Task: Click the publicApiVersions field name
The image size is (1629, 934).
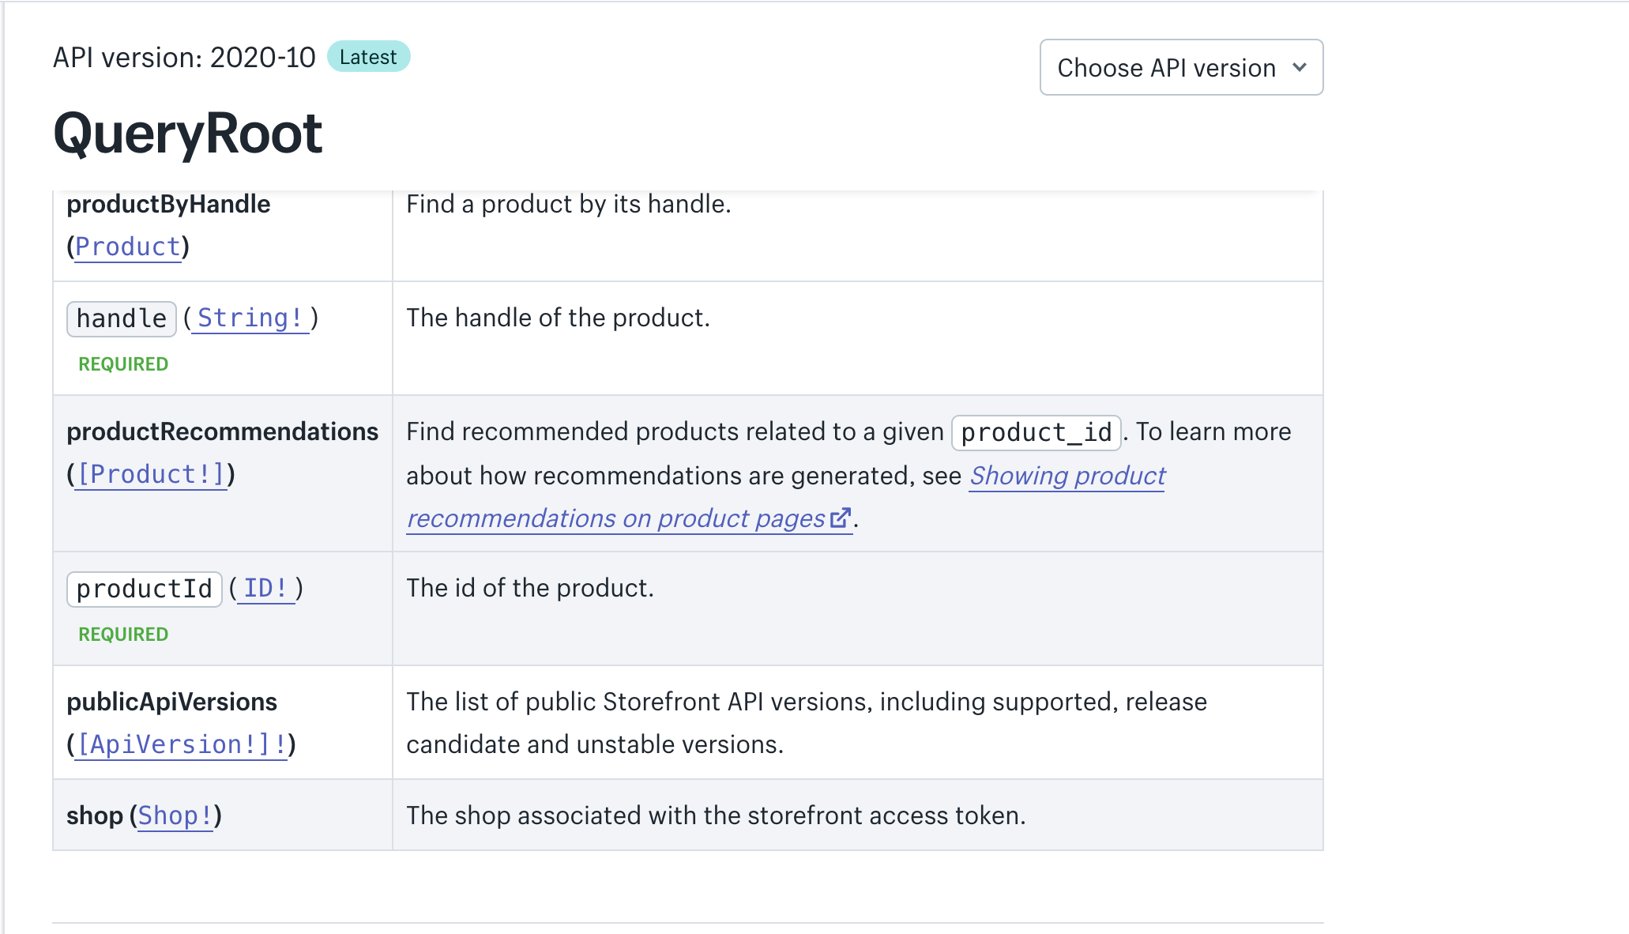Action: [171, 702]
